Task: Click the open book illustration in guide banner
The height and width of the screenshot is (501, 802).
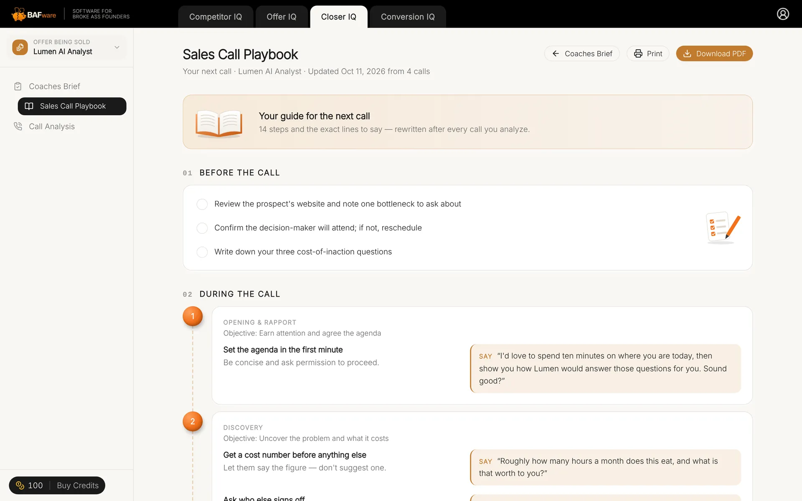Action: 219,123
